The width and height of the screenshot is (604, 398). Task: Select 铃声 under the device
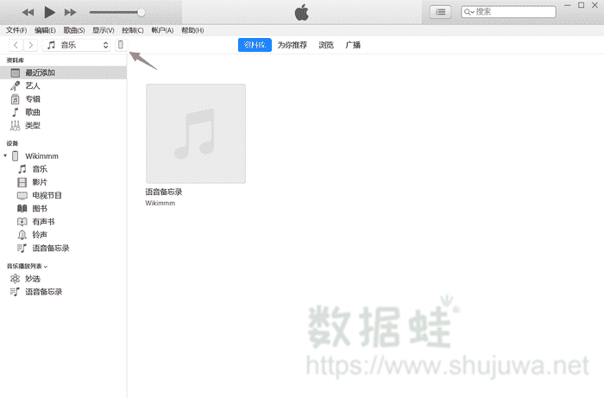40,235
